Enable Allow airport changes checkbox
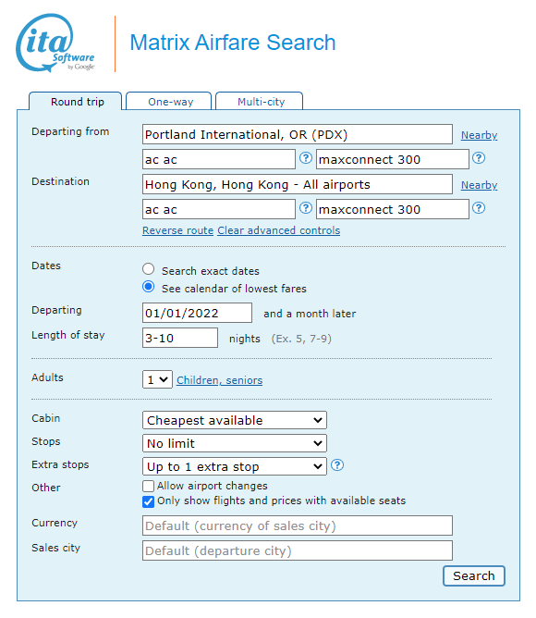Viewport: 536px width, 618px height. 148,486
